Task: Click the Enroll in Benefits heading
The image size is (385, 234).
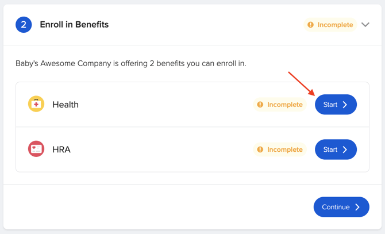Action: (x=74, y=25)
